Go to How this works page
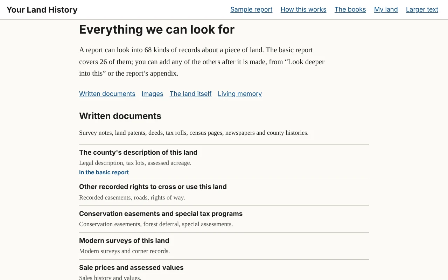 coord(303,9)
